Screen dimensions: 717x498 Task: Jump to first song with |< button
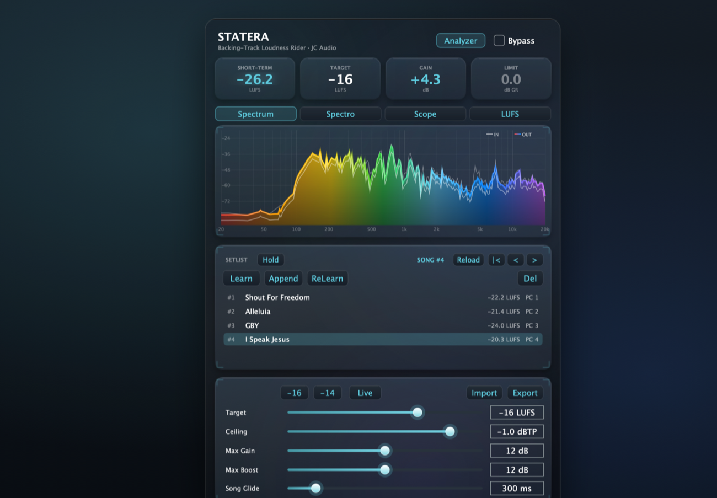pos(496,260)
